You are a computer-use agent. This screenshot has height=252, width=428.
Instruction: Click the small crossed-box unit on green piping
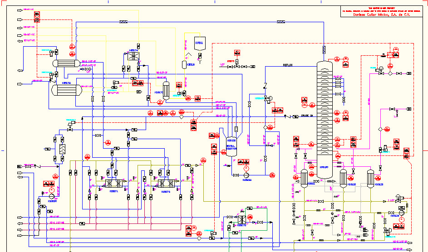242,219
